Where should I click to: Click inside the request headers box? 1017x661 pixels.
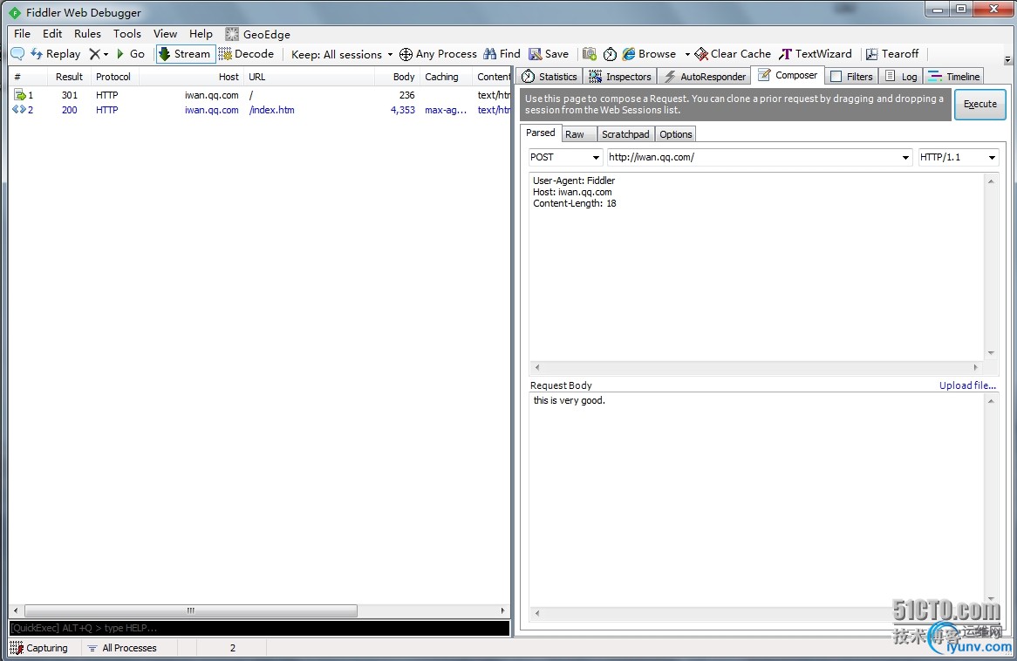pyautogui.click(x=757, y=267)
